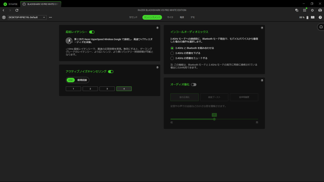Viewport: 324px width, 182px height.
Task: Open the DESKTOP-RP8C19L-Default profile dropdown
Action: coord(27,17)
